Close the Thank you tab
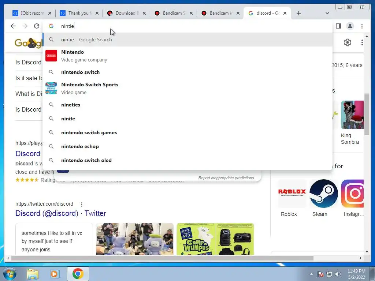The image size is (375, 281). pos(97,13)
